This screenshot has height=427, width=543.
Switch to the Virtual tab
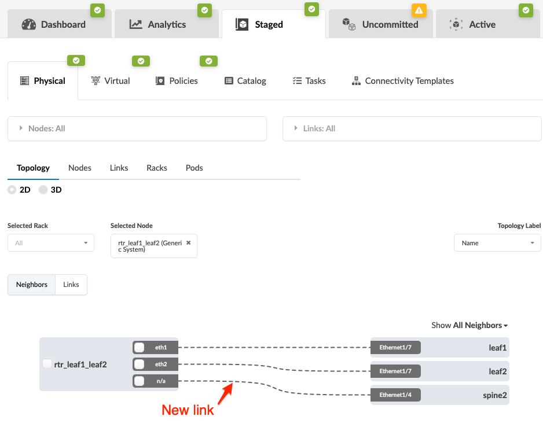click(x=111, y=81)
